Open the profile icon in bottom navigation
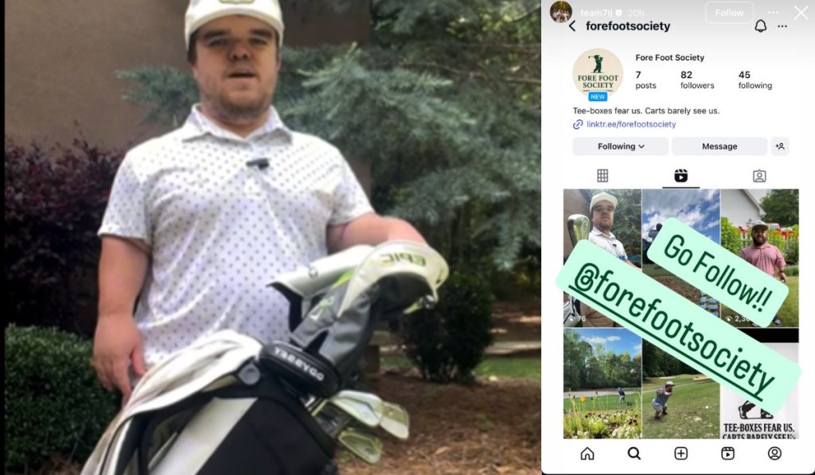 (774, 454)
